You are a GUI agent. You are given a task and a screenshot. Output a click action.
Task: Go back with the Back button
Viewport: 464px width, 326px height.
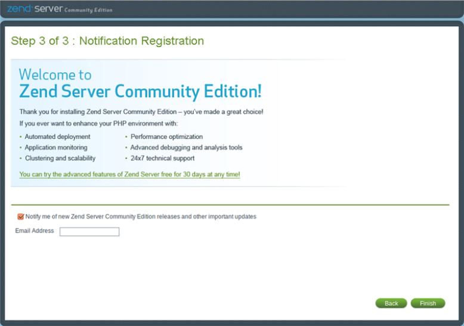[x=391, y=303]
